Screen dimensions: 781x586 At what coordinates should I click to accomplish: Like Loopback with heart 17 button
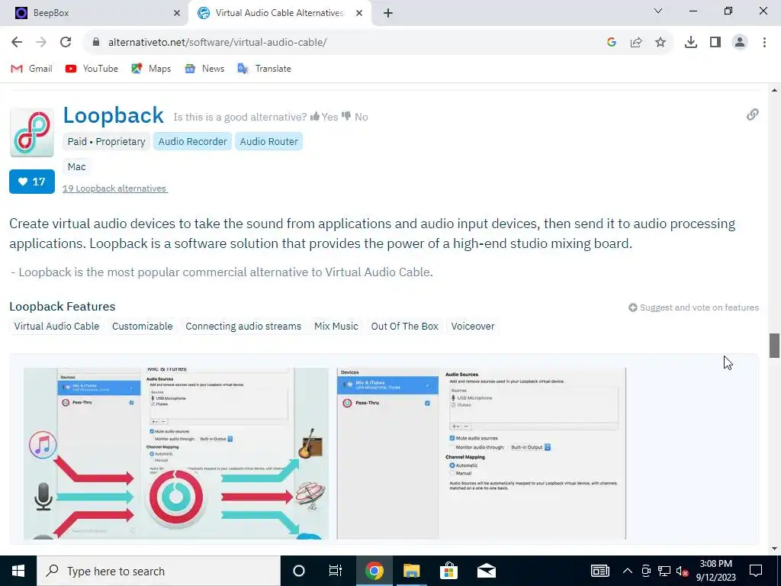click(x=32, y=182)
